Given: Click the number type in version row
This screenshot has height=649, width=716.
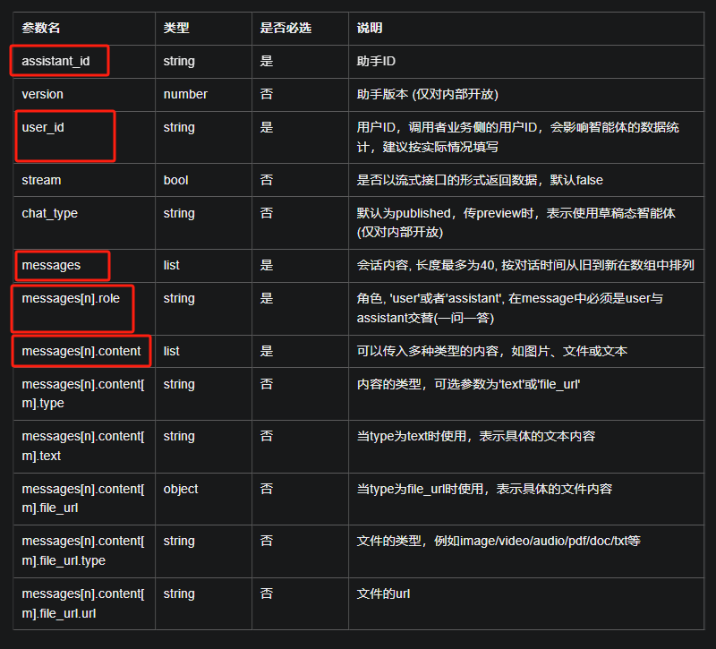Looking at the screenshot, I should click(185, 94).
